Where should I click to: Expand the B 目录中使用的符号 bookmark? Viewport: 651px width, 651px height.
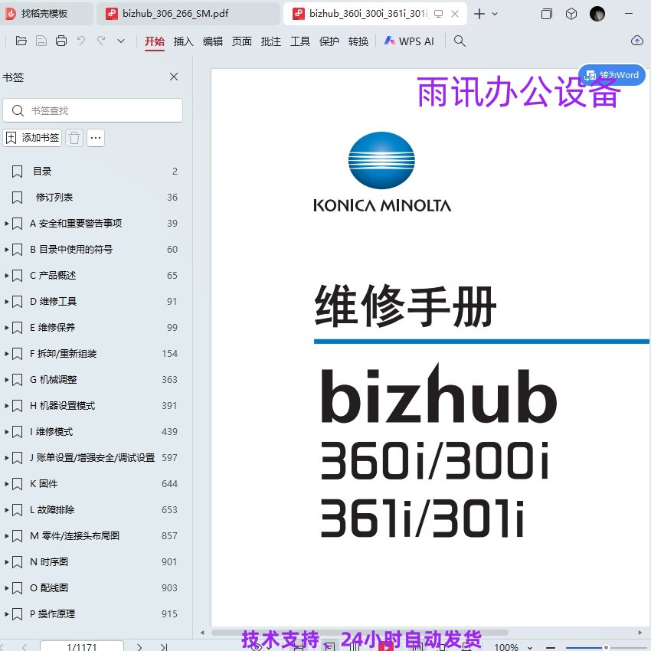[7, 250]
